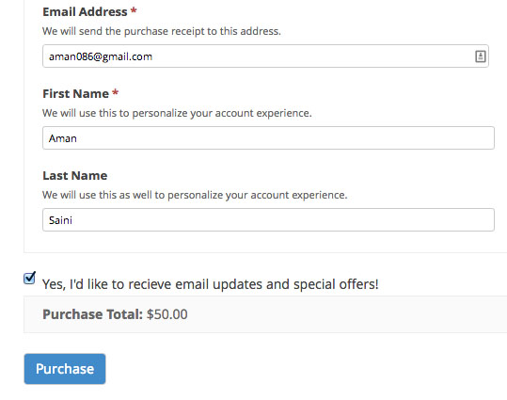Click the red asterisk beside Email Address
The width and height of the screenshot is (507, 400).
(x=134, y=10)
